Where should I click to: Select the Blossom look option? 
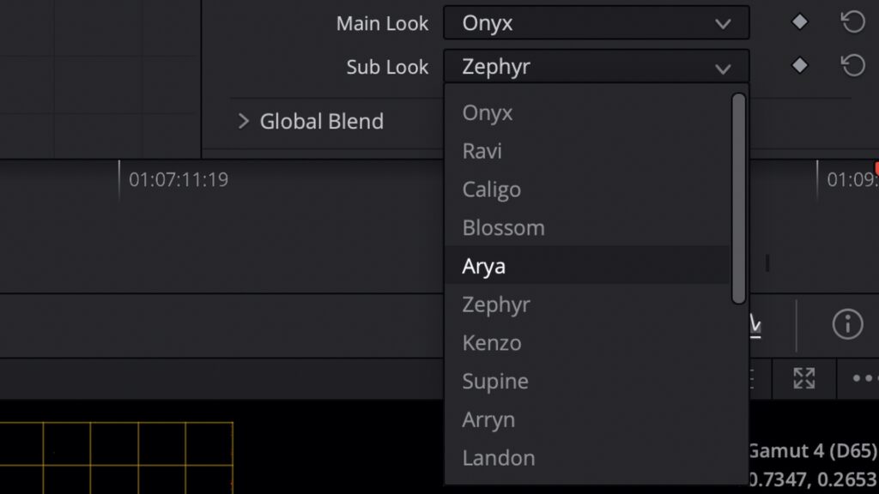point(503,228)
